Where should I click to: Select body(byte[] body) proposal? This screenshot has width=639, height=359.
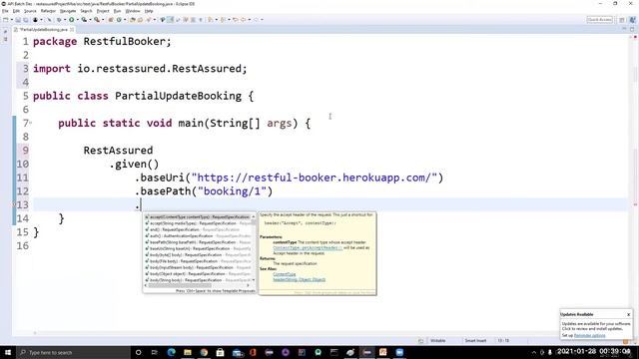198,255
